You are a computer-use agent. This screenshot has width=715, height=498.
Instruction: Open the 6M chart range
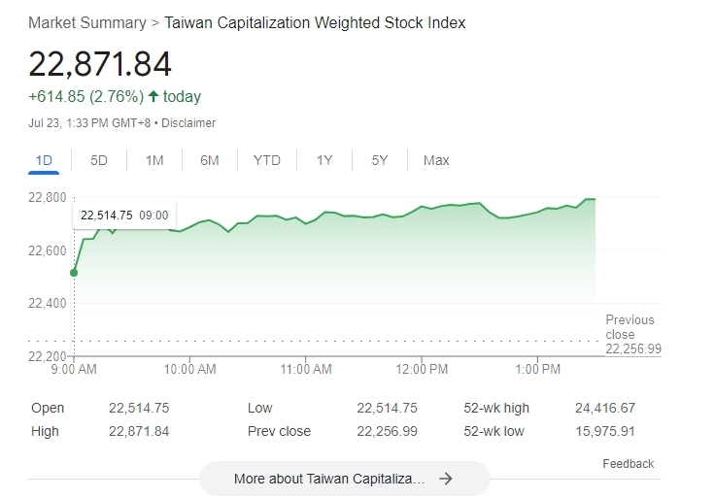tap(209, 160)
